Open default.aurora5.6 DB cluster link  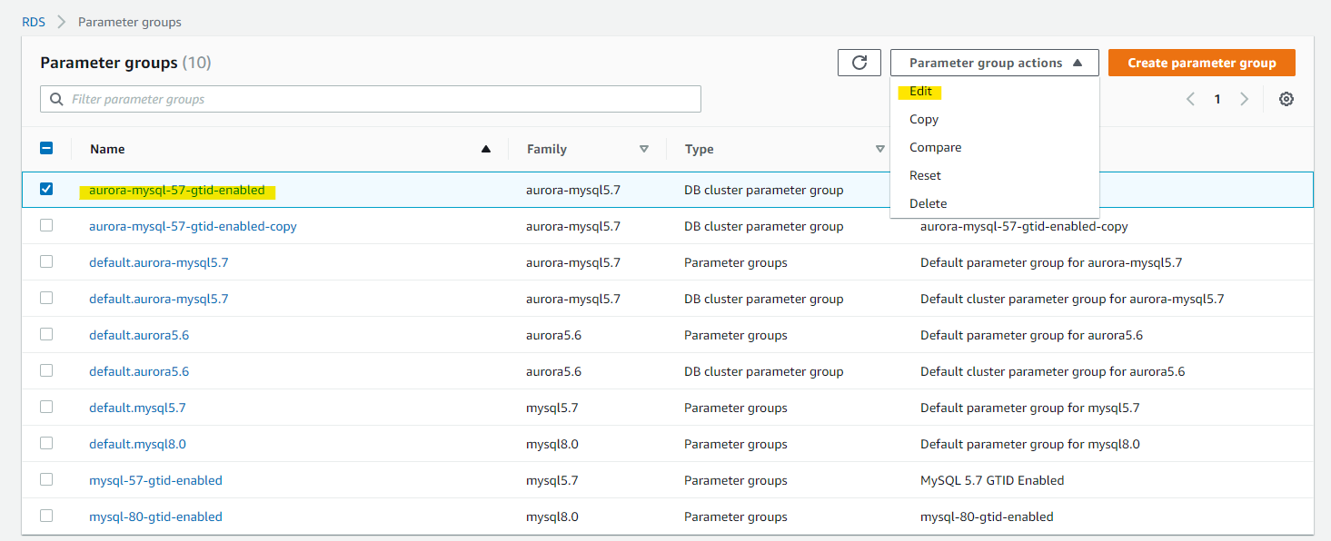tap(139, 371)
